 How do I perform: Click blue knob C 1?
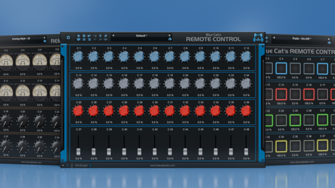point(78,57)
